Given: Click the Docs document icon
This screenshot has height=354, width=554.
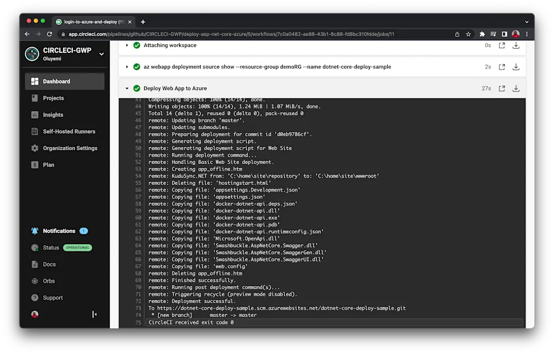Looking at the screenshot, I should click(x=35, y=265).
